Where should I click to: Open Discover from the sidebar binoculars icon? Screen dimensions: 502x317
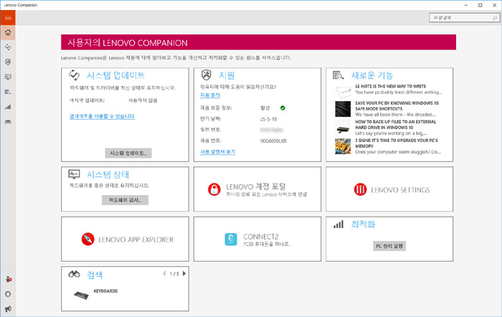[x=8, y=122]
